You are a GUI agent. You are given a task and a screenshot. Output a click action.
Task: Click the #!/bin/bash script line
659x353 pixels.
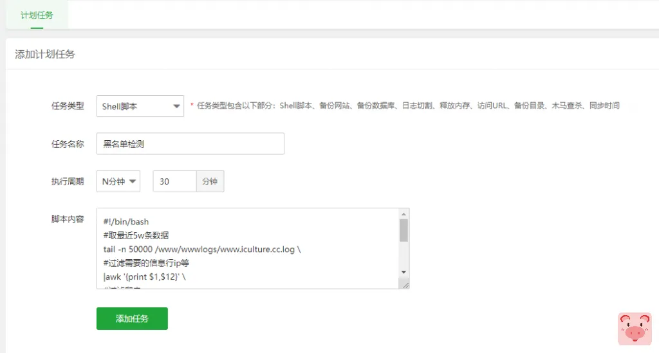tap(126, 222)
